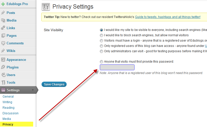The width and height of the screenshot is (207, 127).
Task: Click the site password input field
Action: tap(117, 67)
